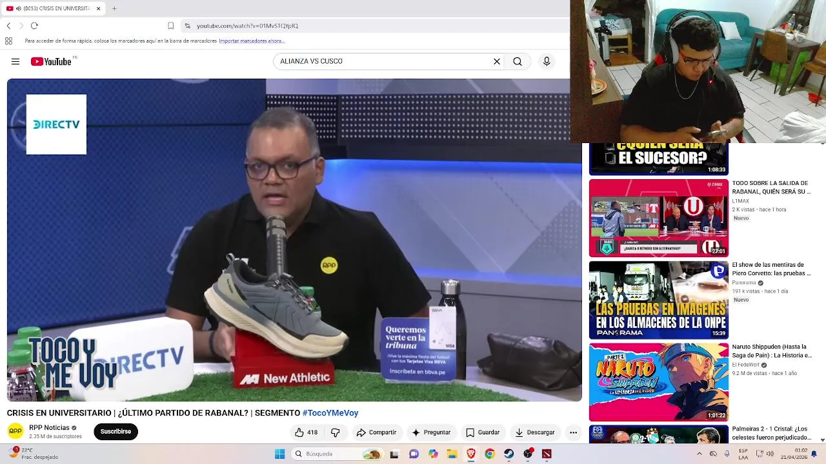Bookmark the page with the address bar icon

(x=170, y=26)
